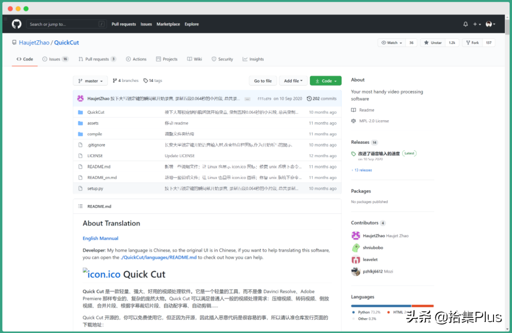
Task: Go to Explore
Action: (x=192, y=24)
